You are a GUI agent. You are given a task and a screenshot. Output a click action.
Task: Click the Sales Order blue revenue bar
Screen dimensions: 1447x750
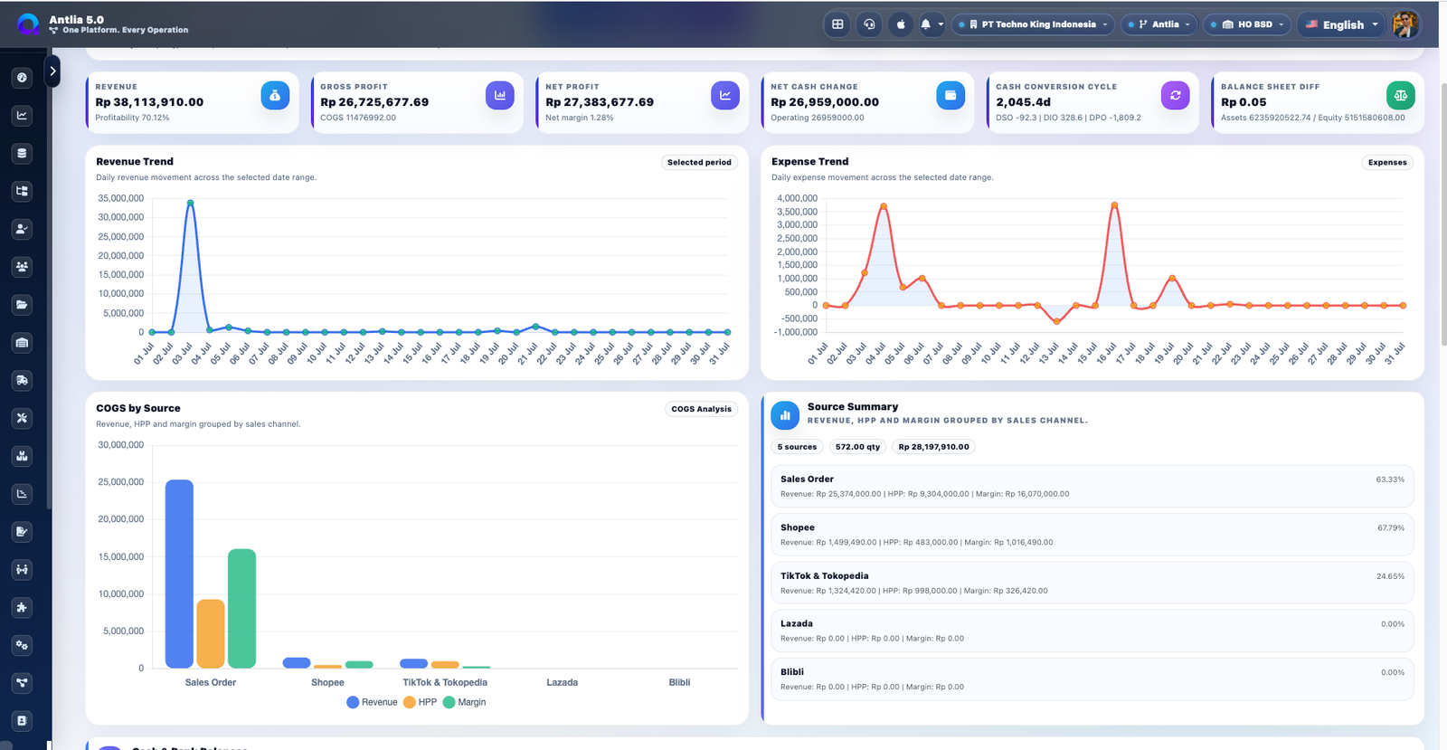pos(179,574)
